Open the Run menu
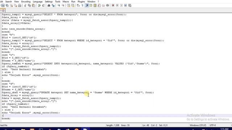 click(73, 1)
